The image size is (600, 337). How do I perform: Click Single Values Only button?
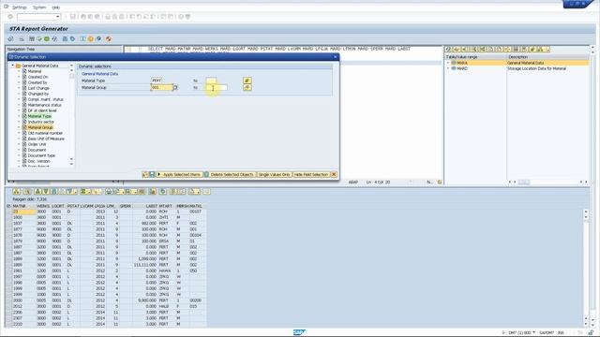274,174
